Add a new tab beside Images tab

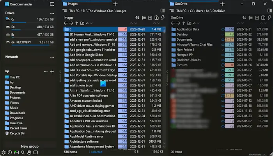point(115,4)
